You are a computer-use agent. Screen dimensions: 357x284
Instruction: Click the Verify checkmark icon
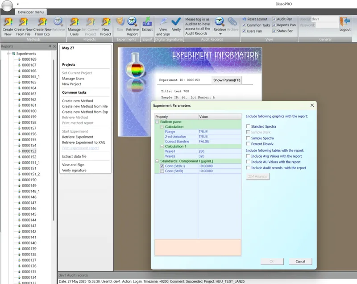click(176, 22)
